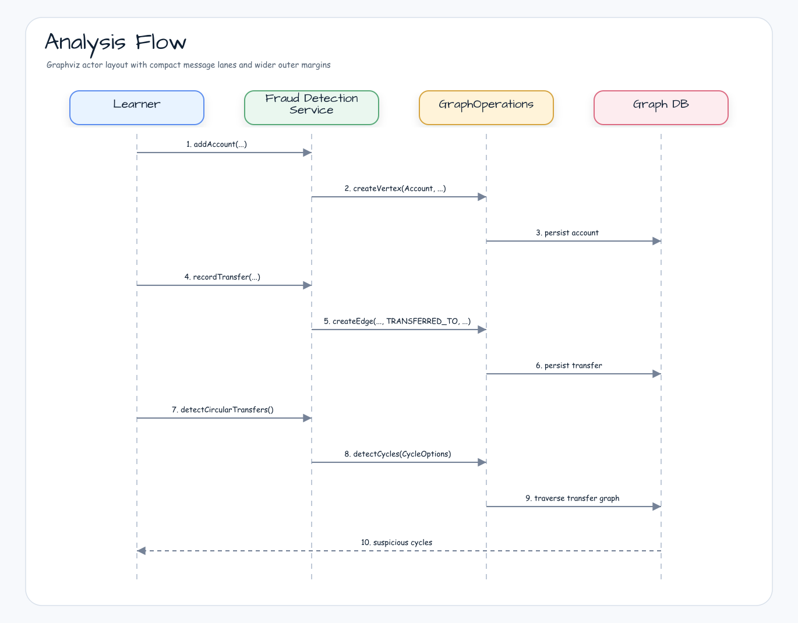Click the Analysis Flow title
This screenshot has height=623, width=798.
click(115, 43)
